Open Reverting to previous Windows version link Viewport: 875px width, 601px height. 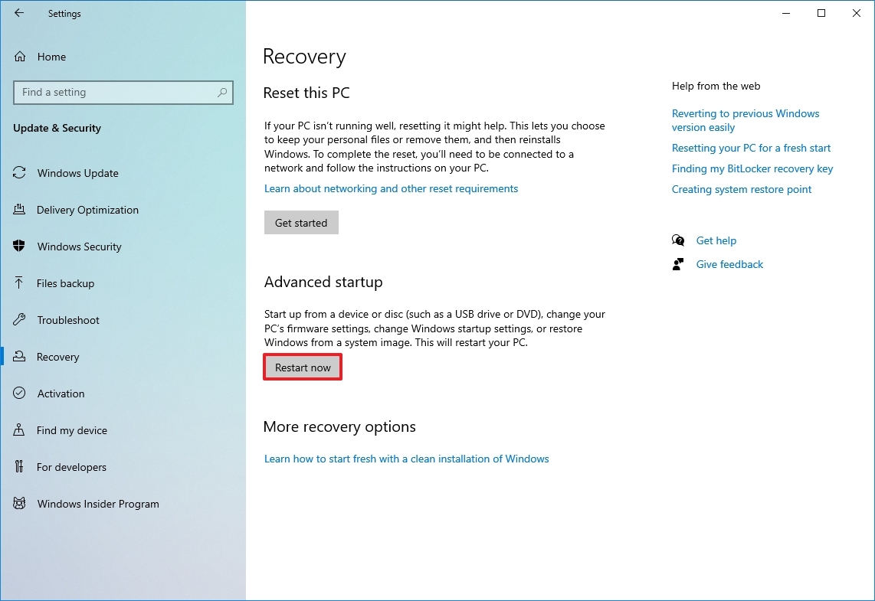(746, 120)
